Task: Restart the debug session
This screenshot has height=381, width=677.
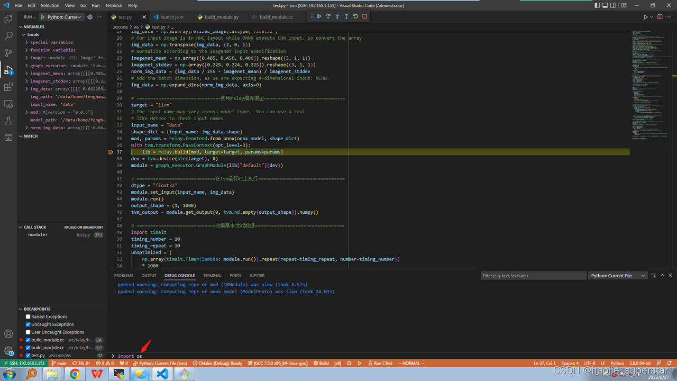Action: click(355, 16)
